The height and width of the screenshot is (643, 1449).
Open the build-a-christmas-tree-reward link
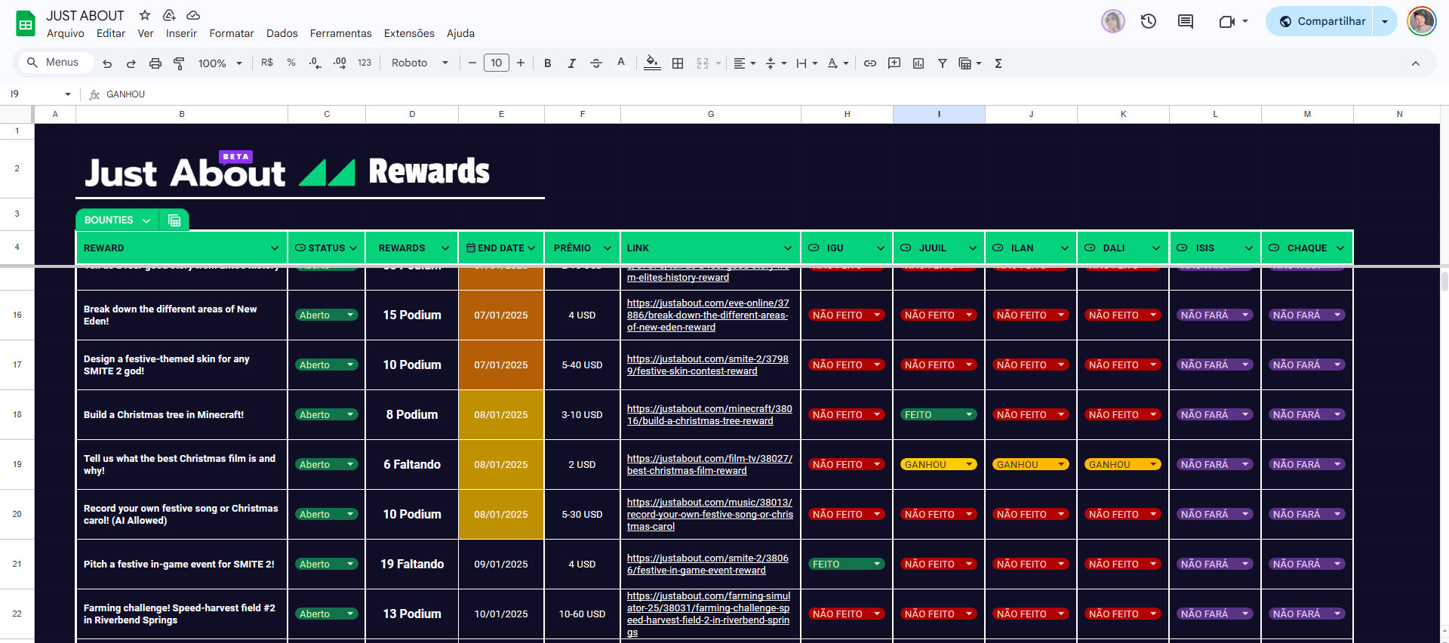[x=709, y=414]
